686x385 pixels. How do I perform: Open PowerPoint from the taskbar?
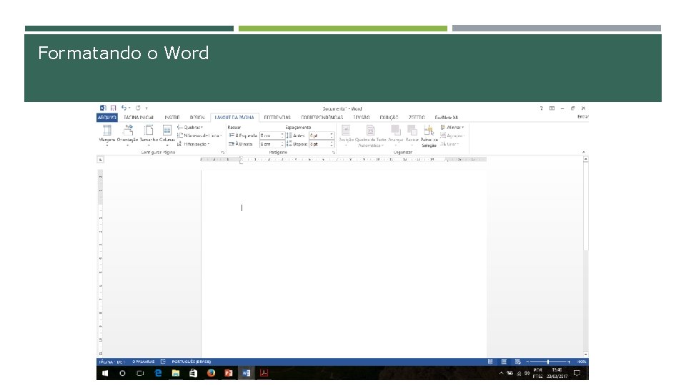tap(229, 373)
